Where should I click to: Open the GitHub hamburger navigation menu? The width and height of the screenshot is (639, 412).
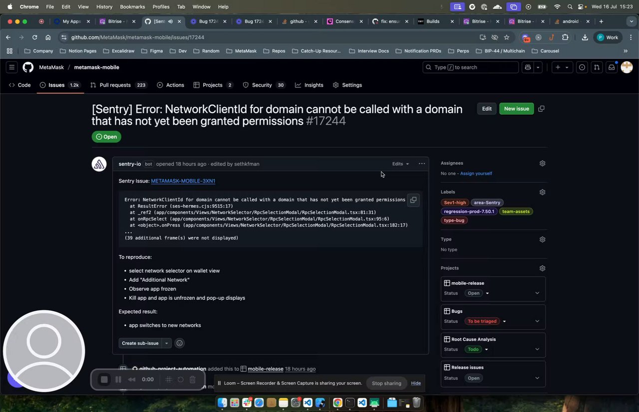12,67
